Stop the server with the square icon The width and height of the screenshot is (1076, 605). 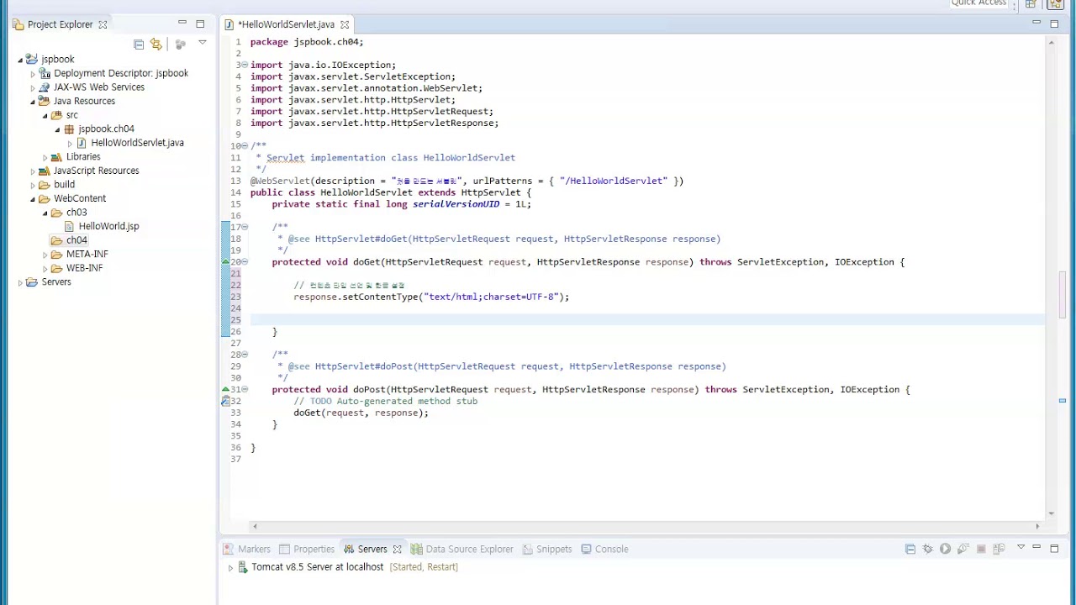[981, 550]
